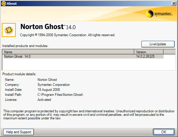Sort the module list by the Name column
178x137 pixels.
(x=68, y=52)
